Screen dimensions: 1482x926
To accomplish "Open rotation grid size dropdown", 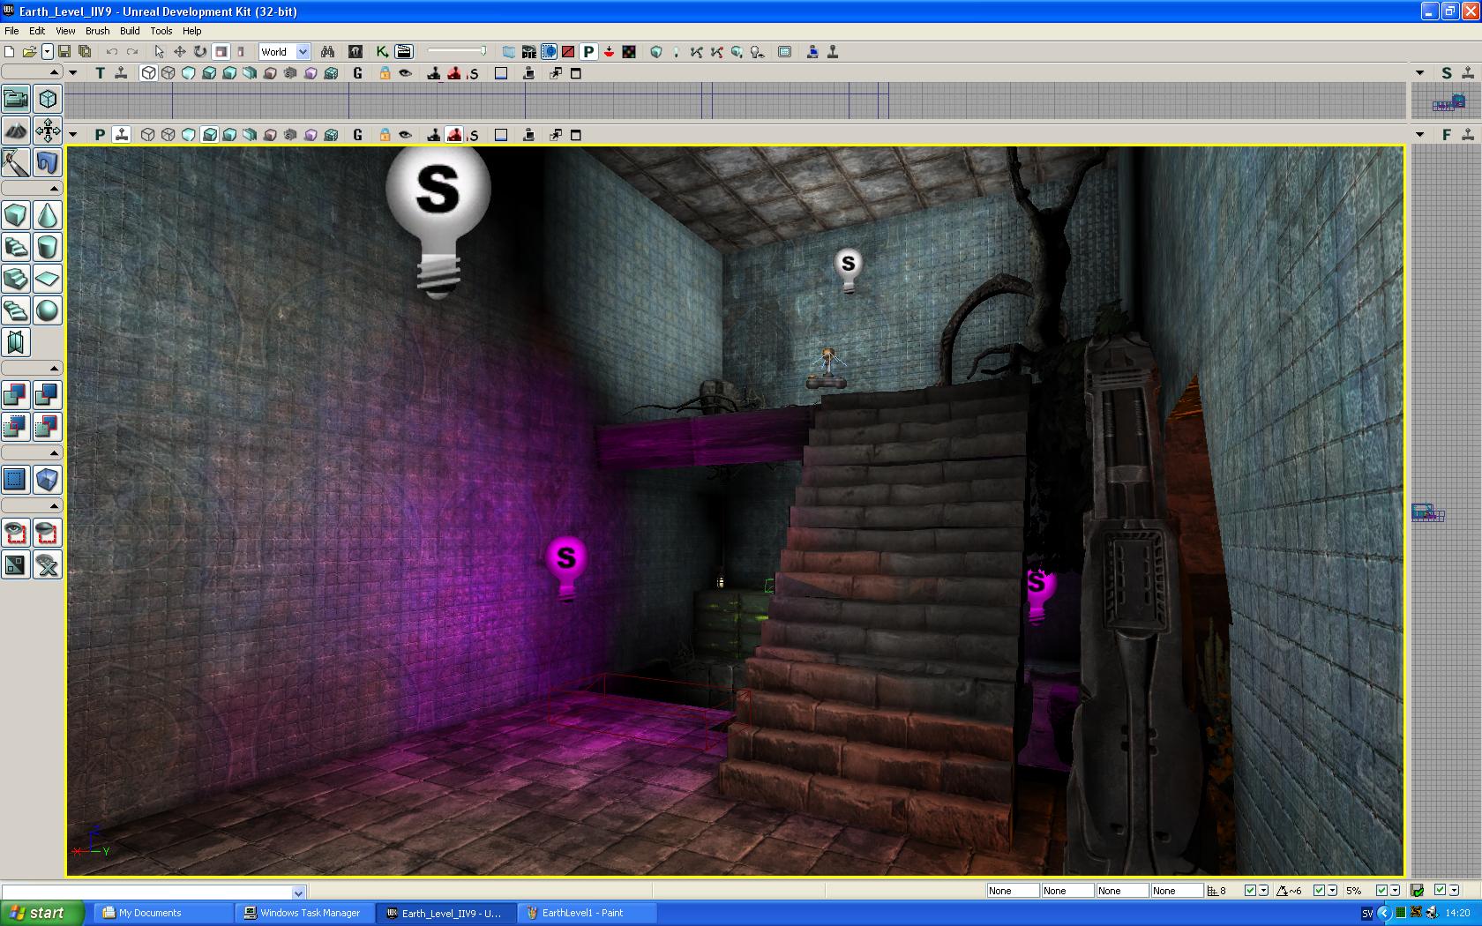I will [x=1332, y=891].
